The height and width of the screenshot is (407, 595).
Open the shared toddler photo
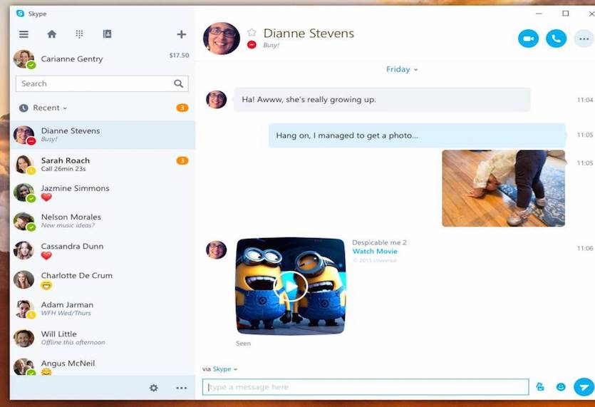(x=503, y=188)
